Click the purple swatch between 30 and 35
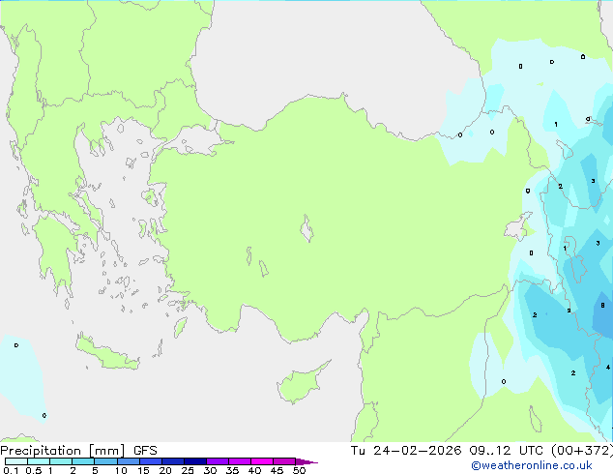 point(217,461)
